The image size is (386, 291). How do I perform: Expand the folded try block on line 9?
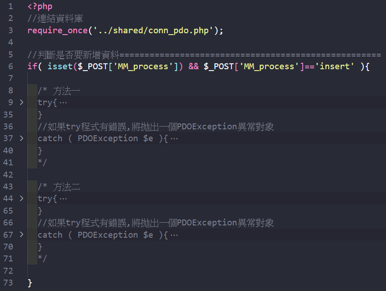[x=21, y=102]
